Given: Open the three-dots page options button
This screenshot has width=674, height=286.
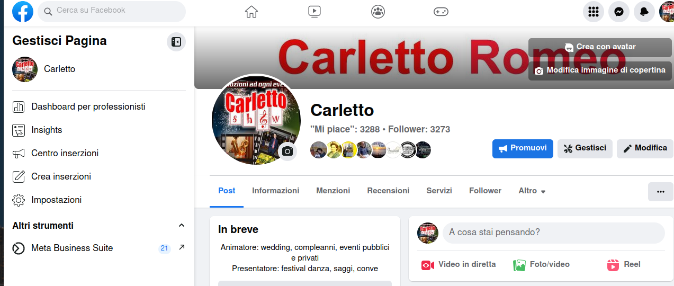Looking at the screenshot, I should coord(661,192).
